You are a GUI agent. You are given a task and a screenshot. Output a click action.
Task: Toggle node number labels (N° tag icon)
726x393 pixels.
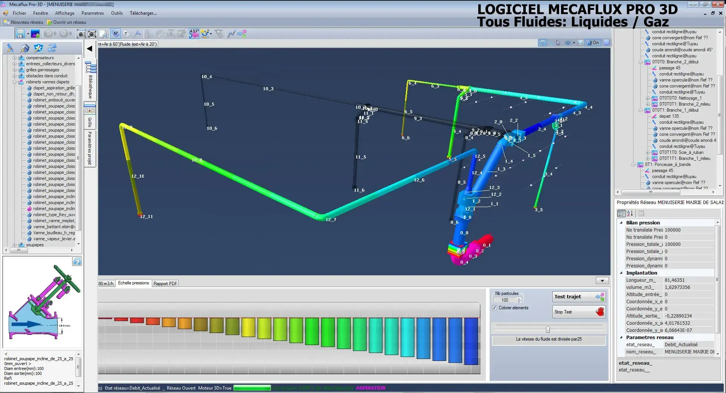[x=116, y=34]
